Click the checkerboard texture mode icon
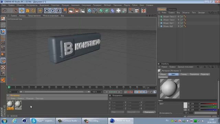The width and height of the screenshot is (220, 124). click(3, 68)
